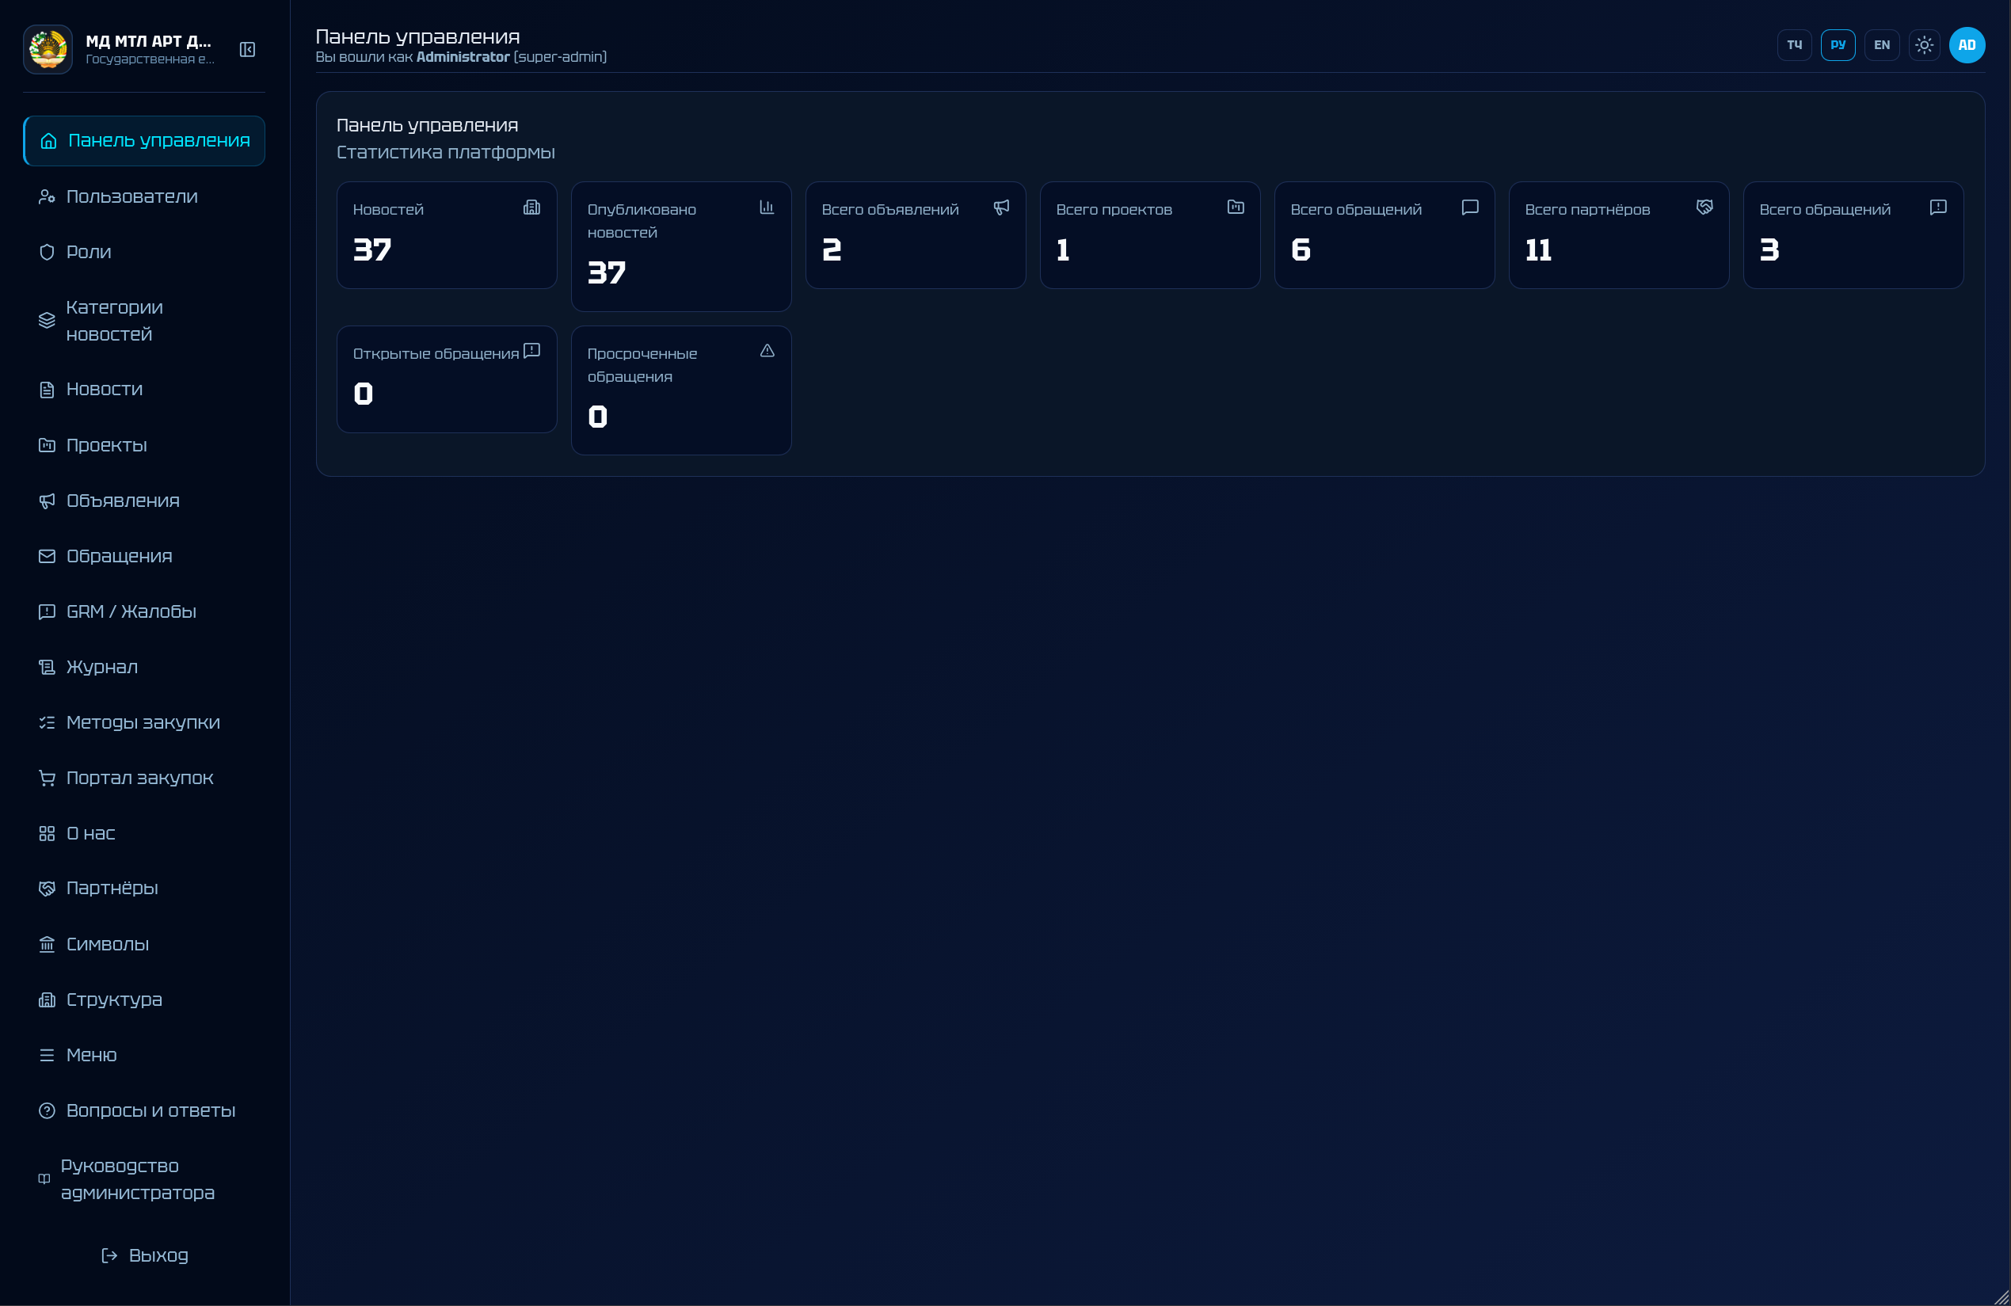The image size is (2011, 1306).
Task: Click the Проекты folder icon in sidebar
Action: click(48, 445)
